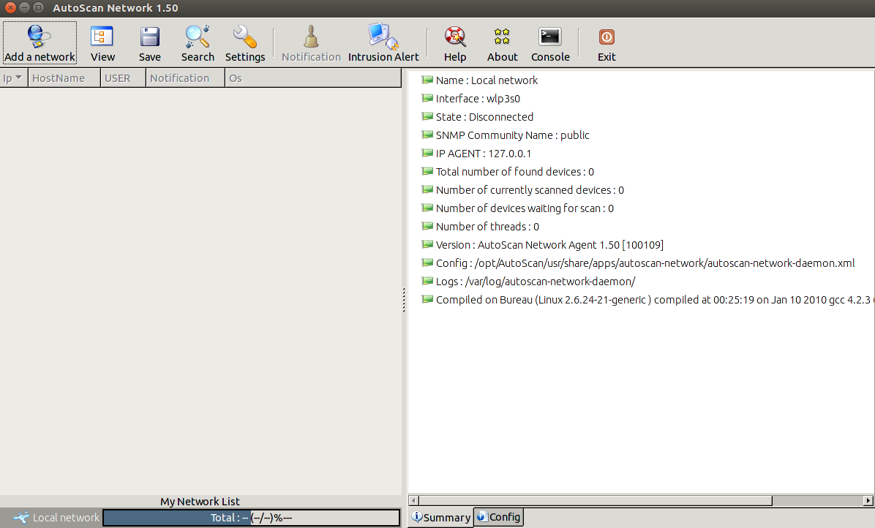Click the icon beside Version row
Screen dimensions: 875x528
(427, 244)
